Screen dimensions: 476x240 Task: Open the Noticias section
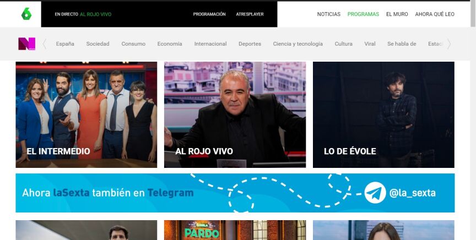click(x=328, y=14)
